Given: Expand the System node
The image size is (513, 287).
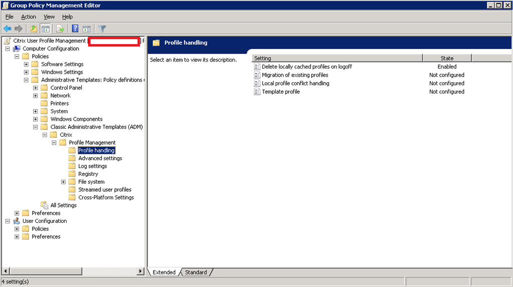Looking at the screenshot, I should (x=36, y=111).
